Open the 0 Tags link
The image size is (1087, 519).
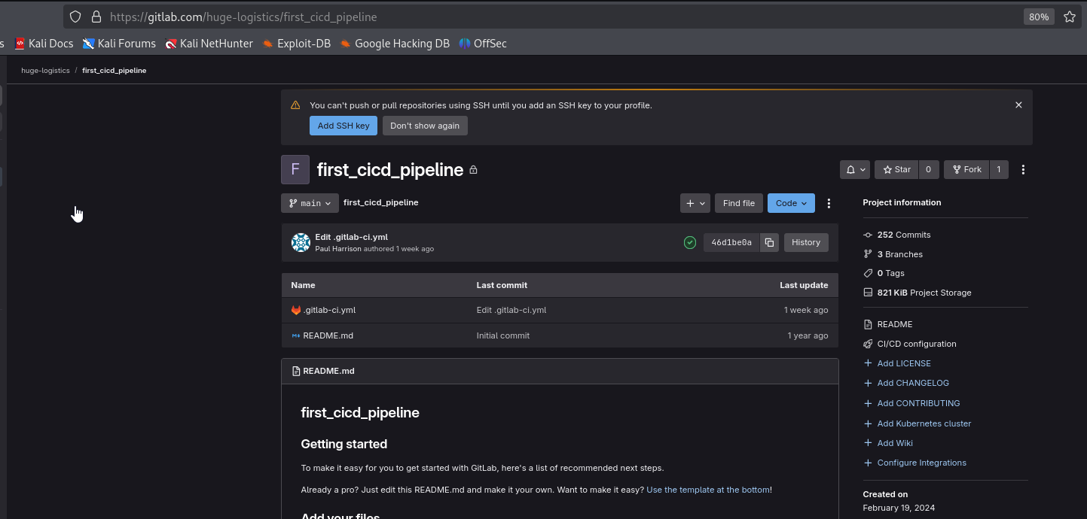891,273
